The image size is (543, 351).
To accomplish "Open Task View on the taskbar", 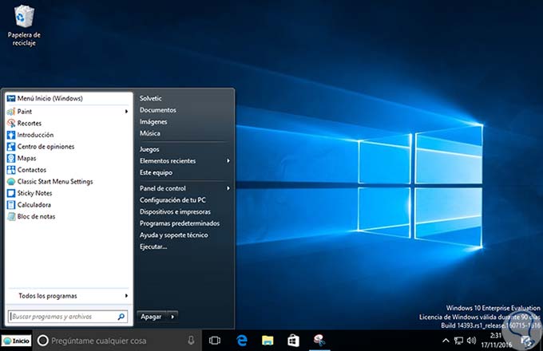I will click(215, 341).
